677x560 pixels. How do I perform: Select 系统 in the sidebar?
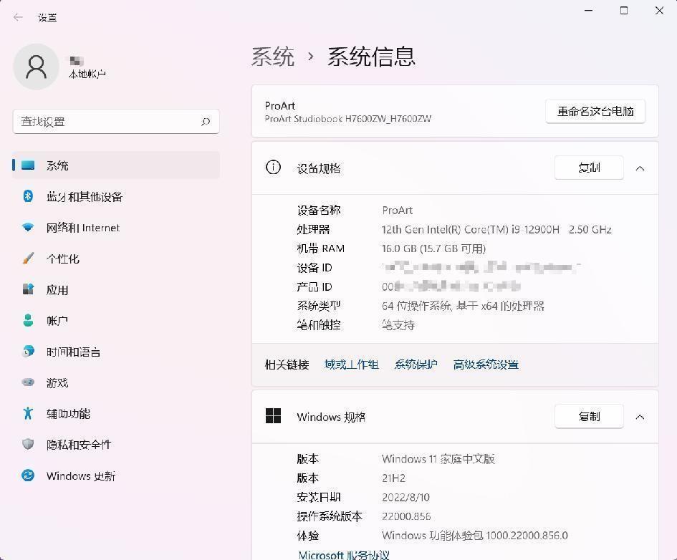click(x=116, y=165)
